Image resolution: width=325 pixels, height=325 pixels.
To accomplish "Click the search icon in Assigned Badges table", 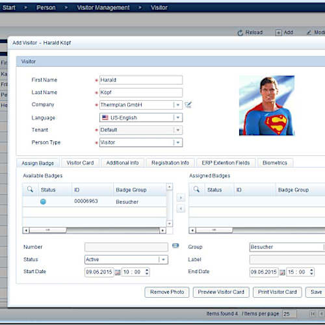I will [x=196, y=189].
